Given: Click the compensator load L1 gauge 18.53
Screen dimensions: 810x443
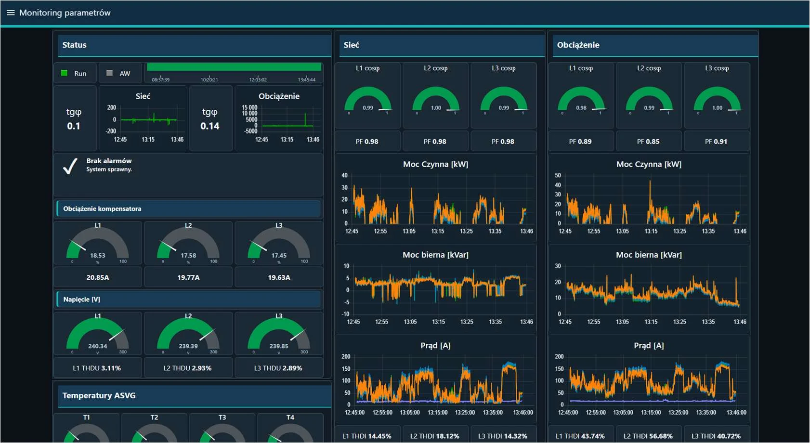Looking at the screenshot, I should tap(98, 244).
